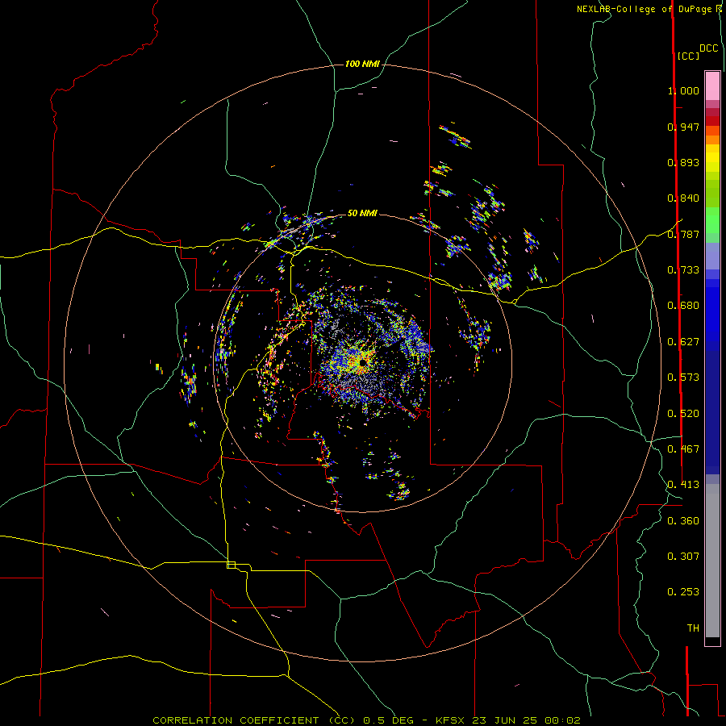This screenshot has width=726, height=726.
Task: Click the 0.893 value on the color scale
Action: pyautogui.click(x=683, y=162)
